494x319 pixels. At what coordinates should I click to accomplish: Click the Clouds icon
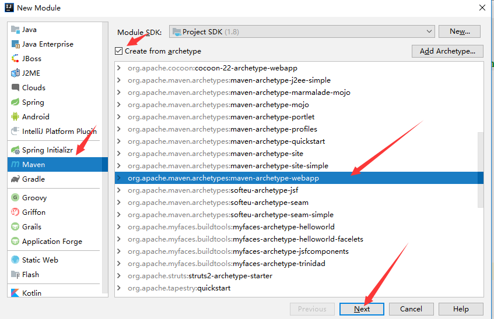pos(15,87)
